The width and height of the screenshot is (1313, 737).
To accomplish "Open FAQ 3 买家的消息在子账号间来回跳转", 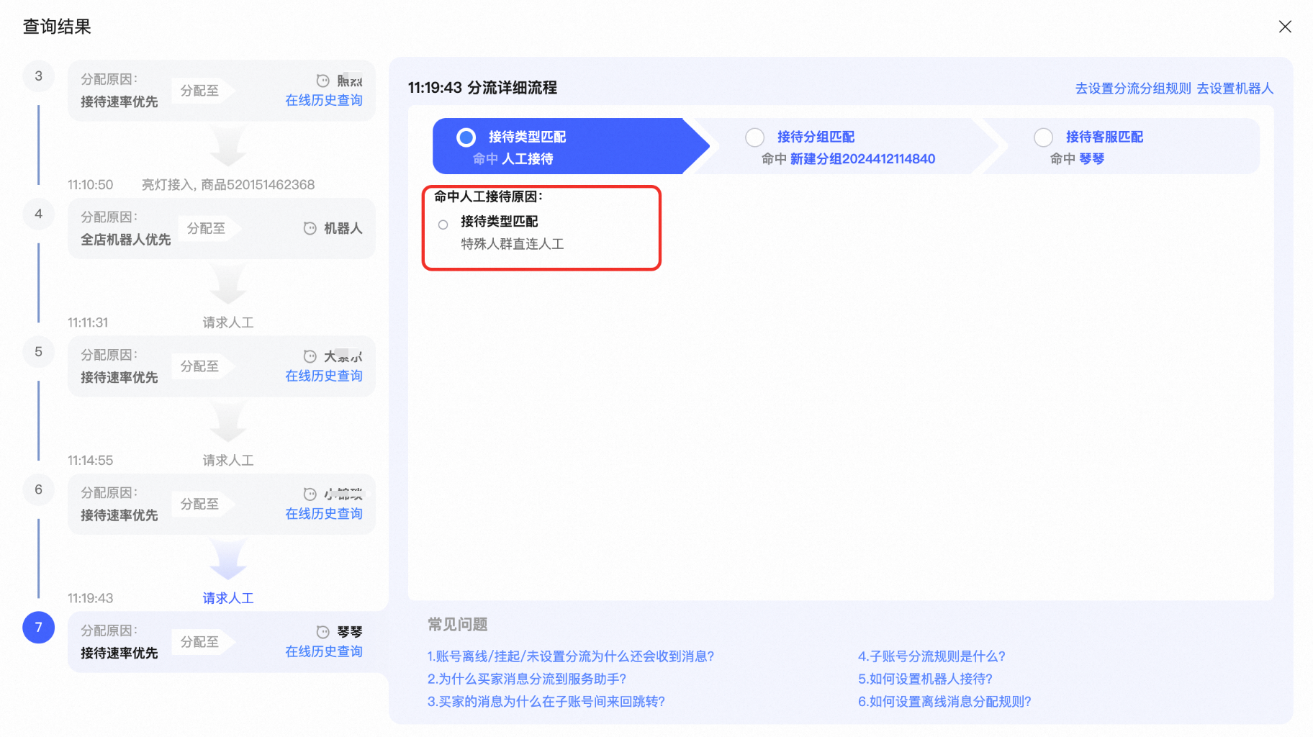I will coord(546,702).
